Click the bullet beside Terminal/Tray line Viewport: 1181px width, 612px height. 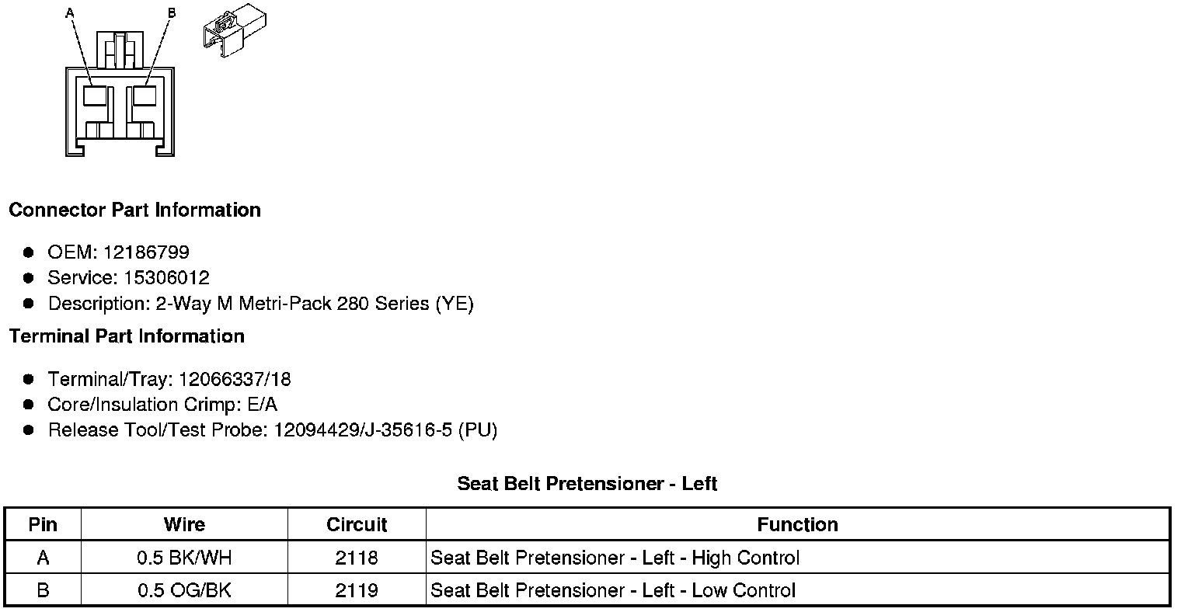click(29, 379)
